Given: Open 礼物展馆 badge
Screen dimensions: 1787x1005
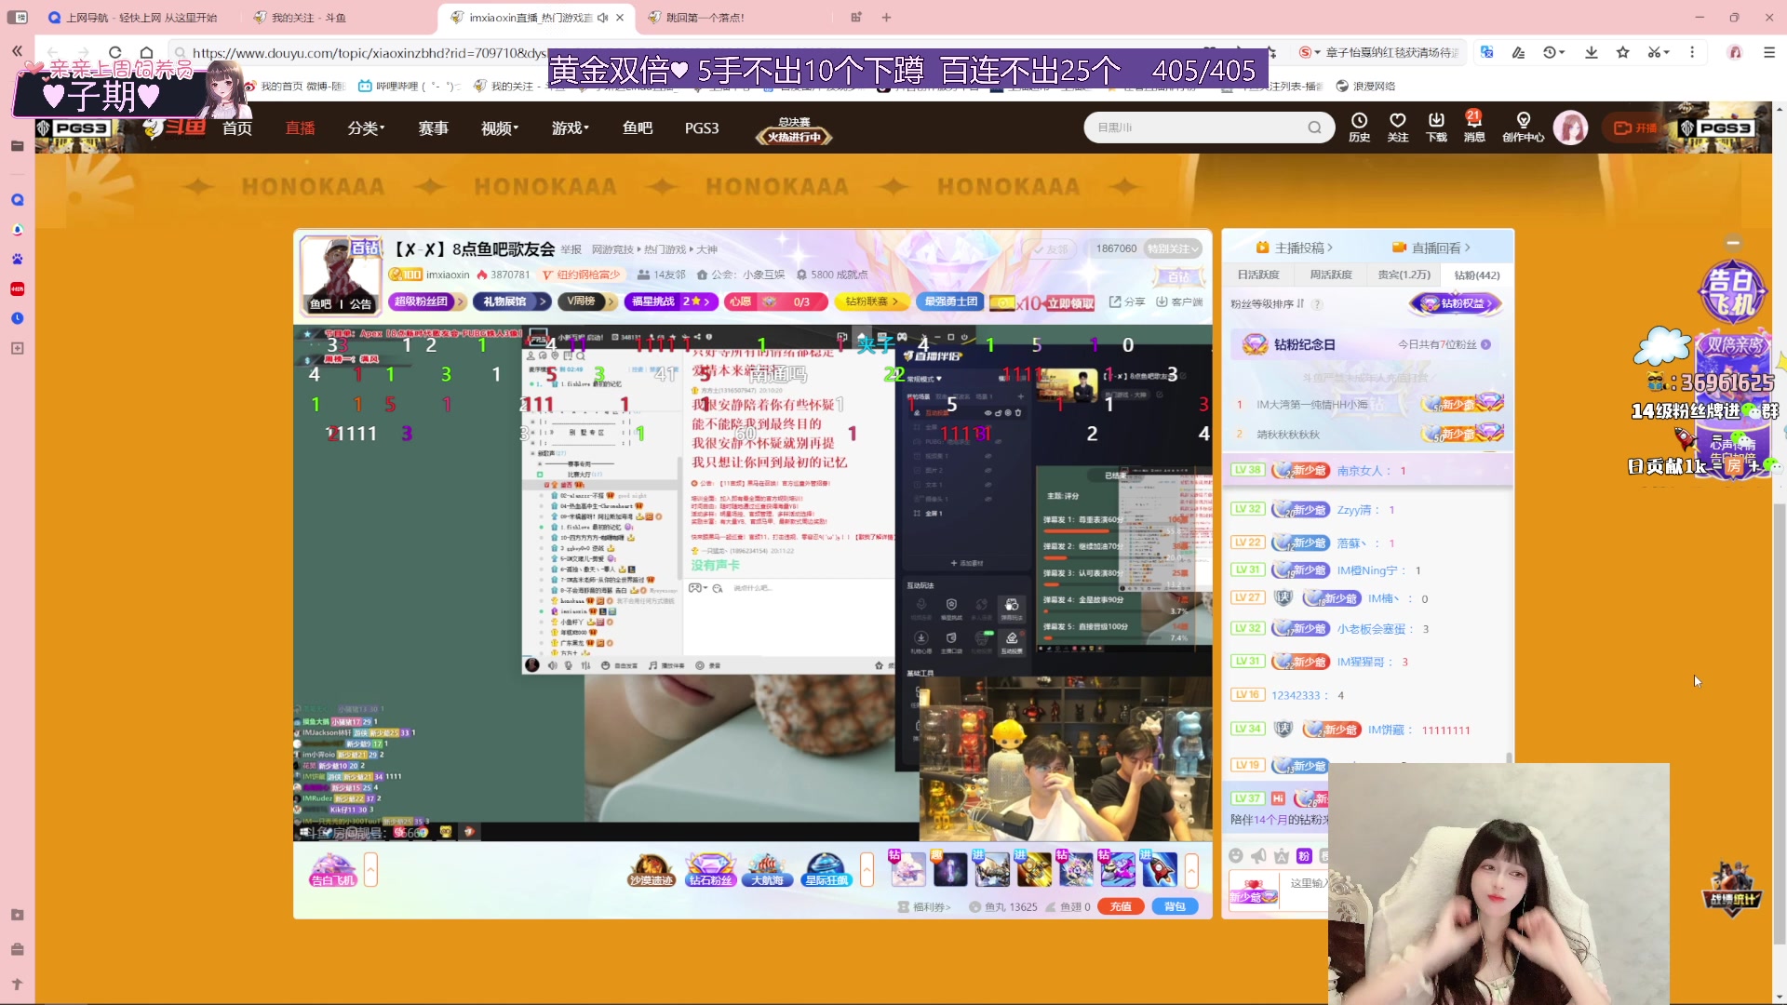Looking at the screenshot, I should pyautogui.click(x=511, y=301).
